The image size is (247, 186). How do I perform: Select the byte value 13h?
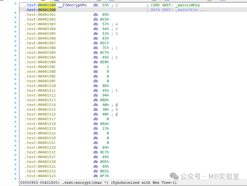[x=105, y=128]
